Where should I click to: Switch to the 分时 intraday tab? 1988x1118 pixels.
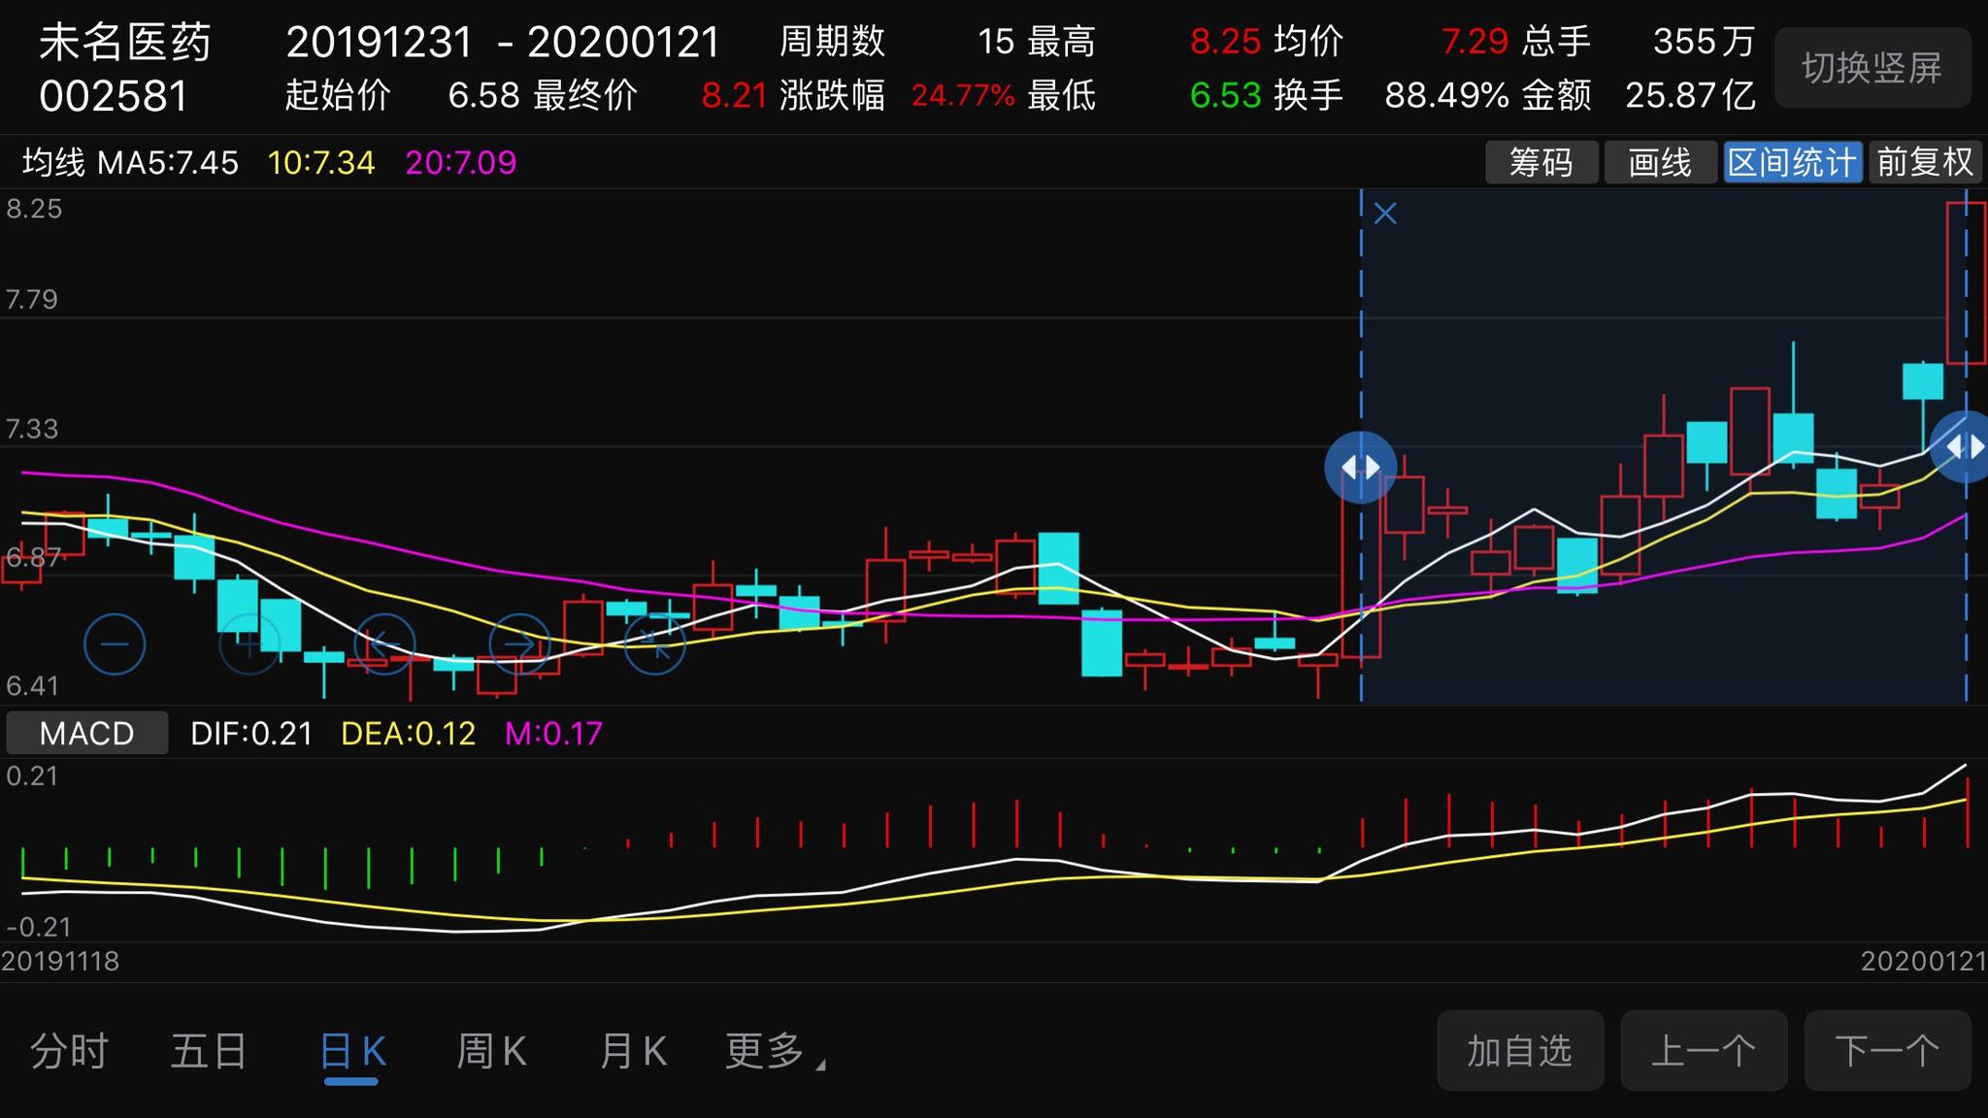tap(69, 1051)
